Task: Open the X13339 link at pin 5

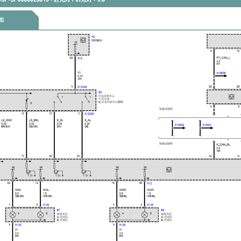Action: tap(82, 87)
